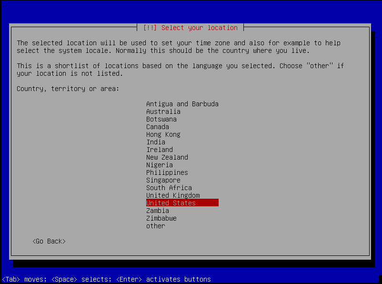Pick Philippines in the country list
This screenshot has width=382, height=284.
point(167,172)
